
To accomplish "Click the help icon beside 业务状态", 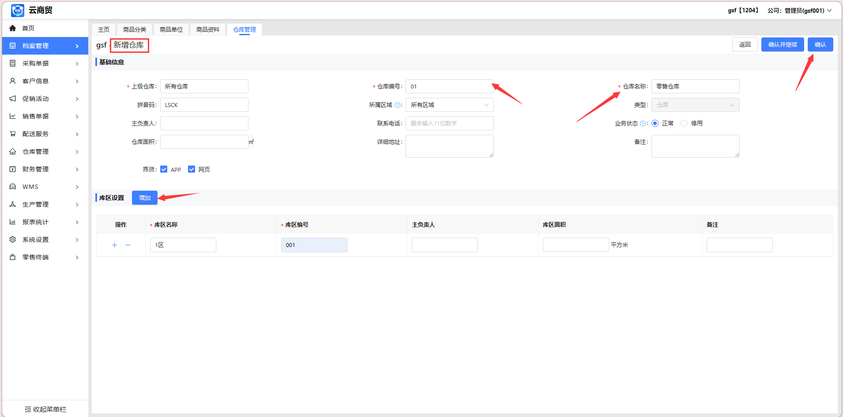I will (643, 123).
